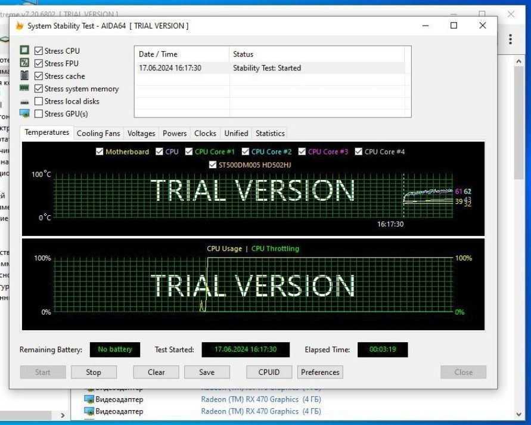Open the Preferences dialog
Viewport: 531px width, 425px height.
click(x=319, y=372)
